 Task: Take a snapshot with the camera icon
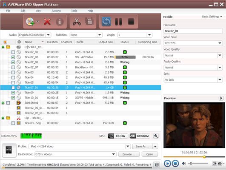pyautogui.click(x=220, y=163)
